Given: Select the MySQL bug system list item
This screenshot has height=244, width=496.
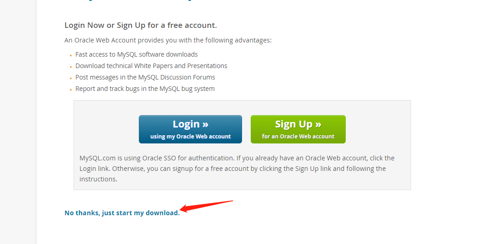Looking at the screenshot, I should tap(145, 89).
